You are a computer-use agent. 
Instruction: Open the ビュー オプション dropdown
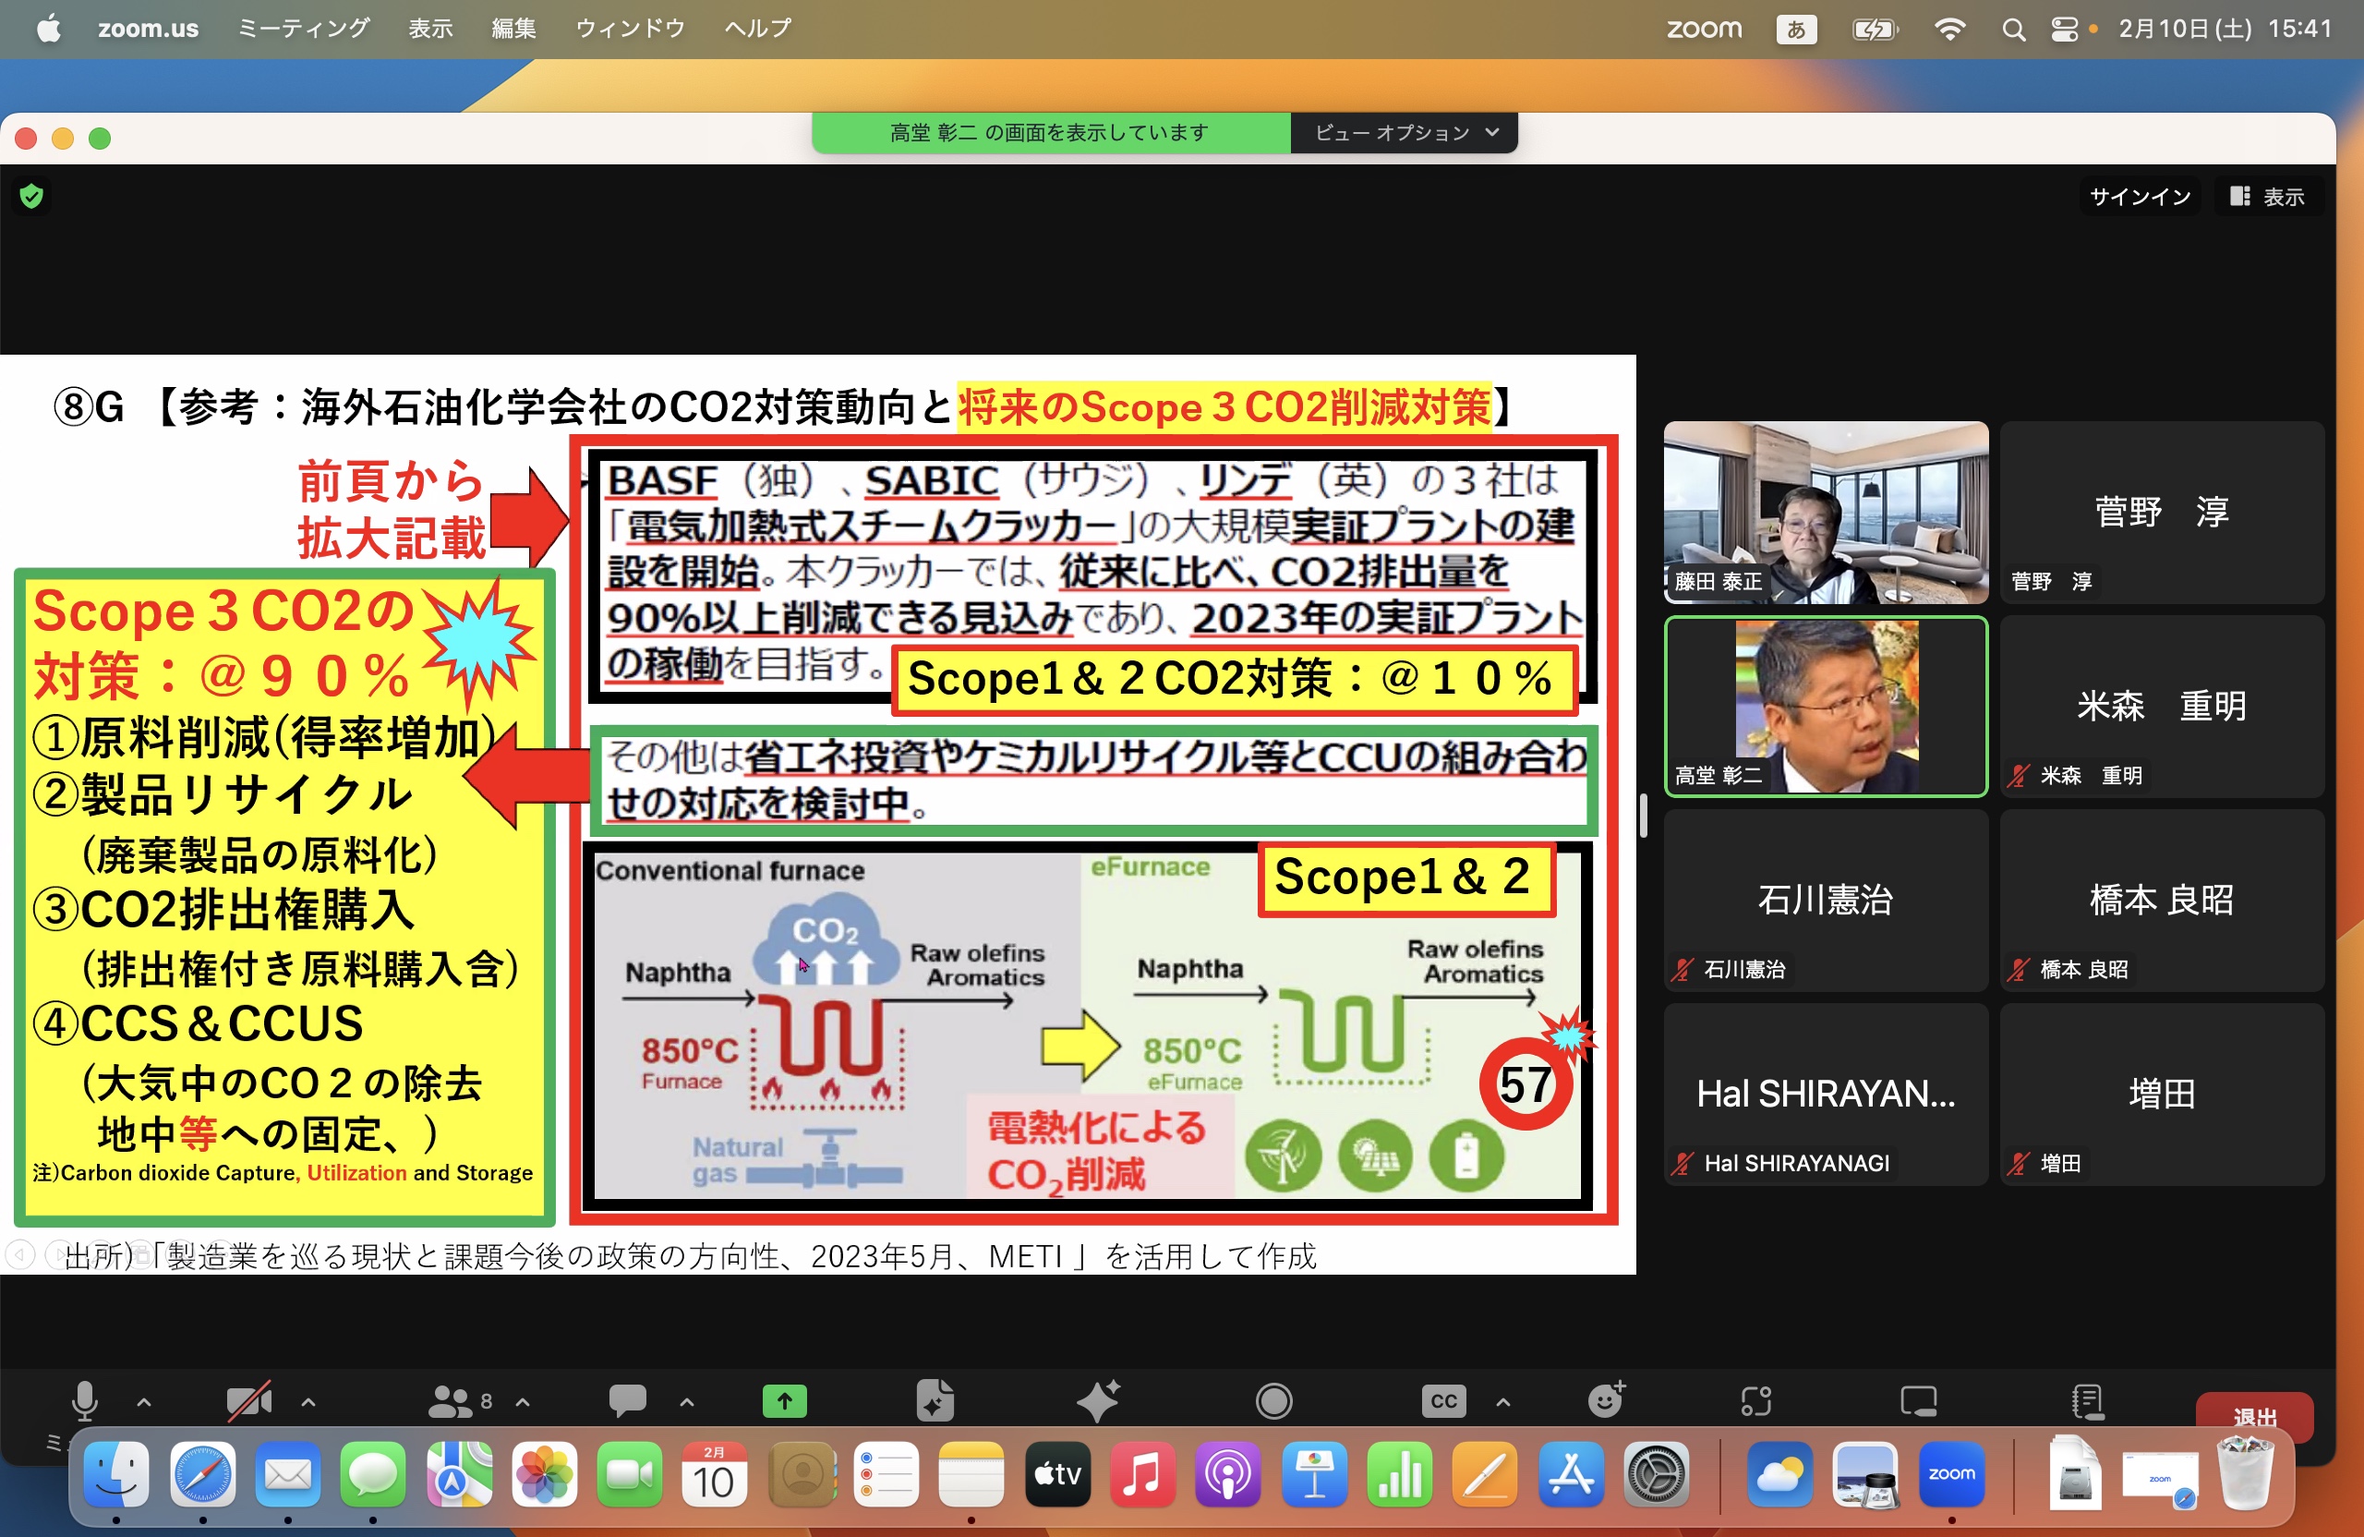1405,132
